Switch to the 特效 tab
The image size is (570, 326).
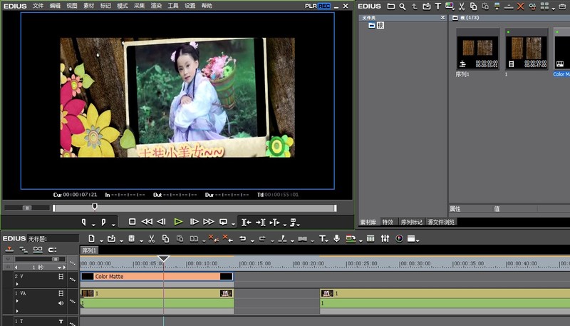coord(388,222)
